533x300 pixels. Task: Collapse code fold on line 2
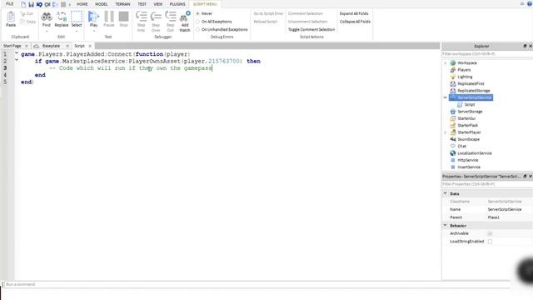point(17,60)
